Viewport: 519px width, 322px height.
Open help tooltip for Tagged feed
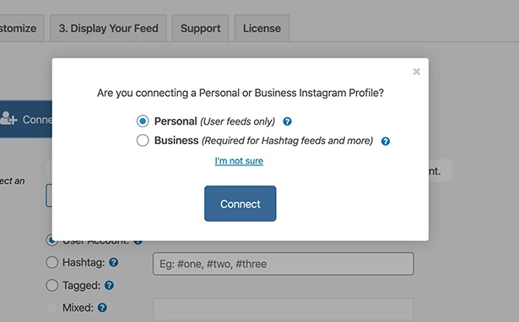point(109,285)
